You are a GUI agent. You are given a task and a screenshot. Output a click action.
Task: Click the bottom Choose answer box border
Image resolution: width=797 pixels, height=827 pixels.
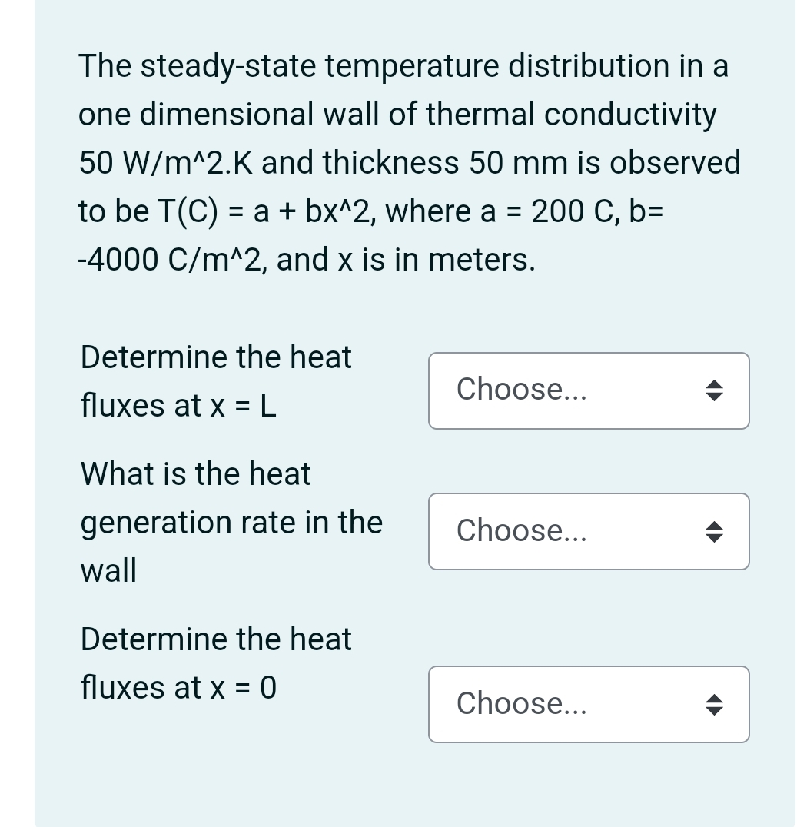[589, 668]
